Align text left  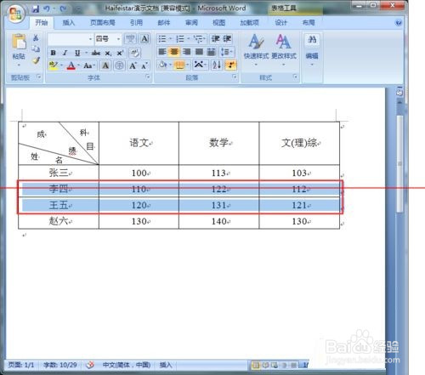[162, 52]
